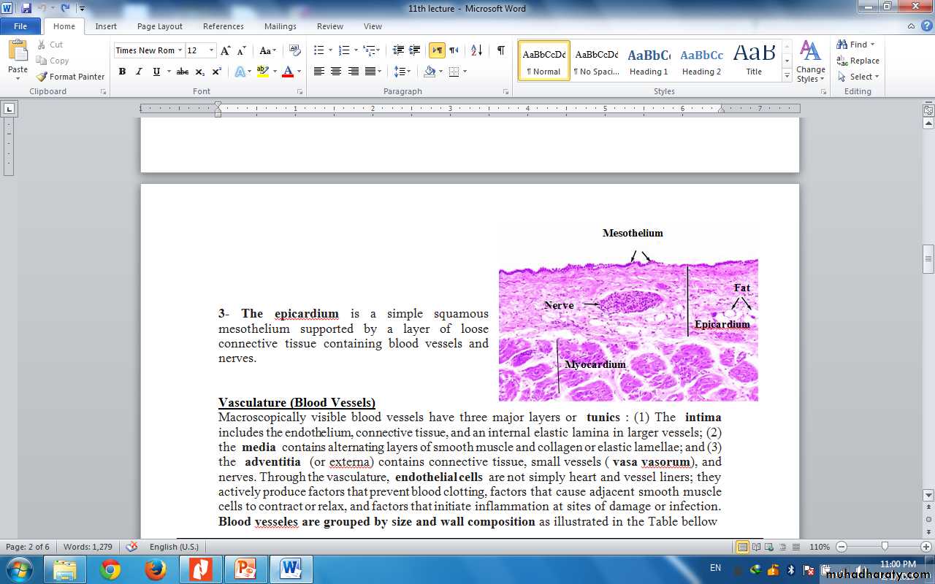Open the File menu
Image resolution: width=935 pixels, height=584 pixels.
20,26
